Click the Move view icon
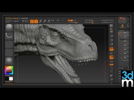134x100 pixels. (x=111, y=76)
